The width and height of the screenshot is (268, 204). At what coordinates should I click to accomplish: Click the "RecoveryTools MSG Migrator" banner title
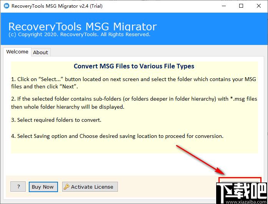point(83,27)
